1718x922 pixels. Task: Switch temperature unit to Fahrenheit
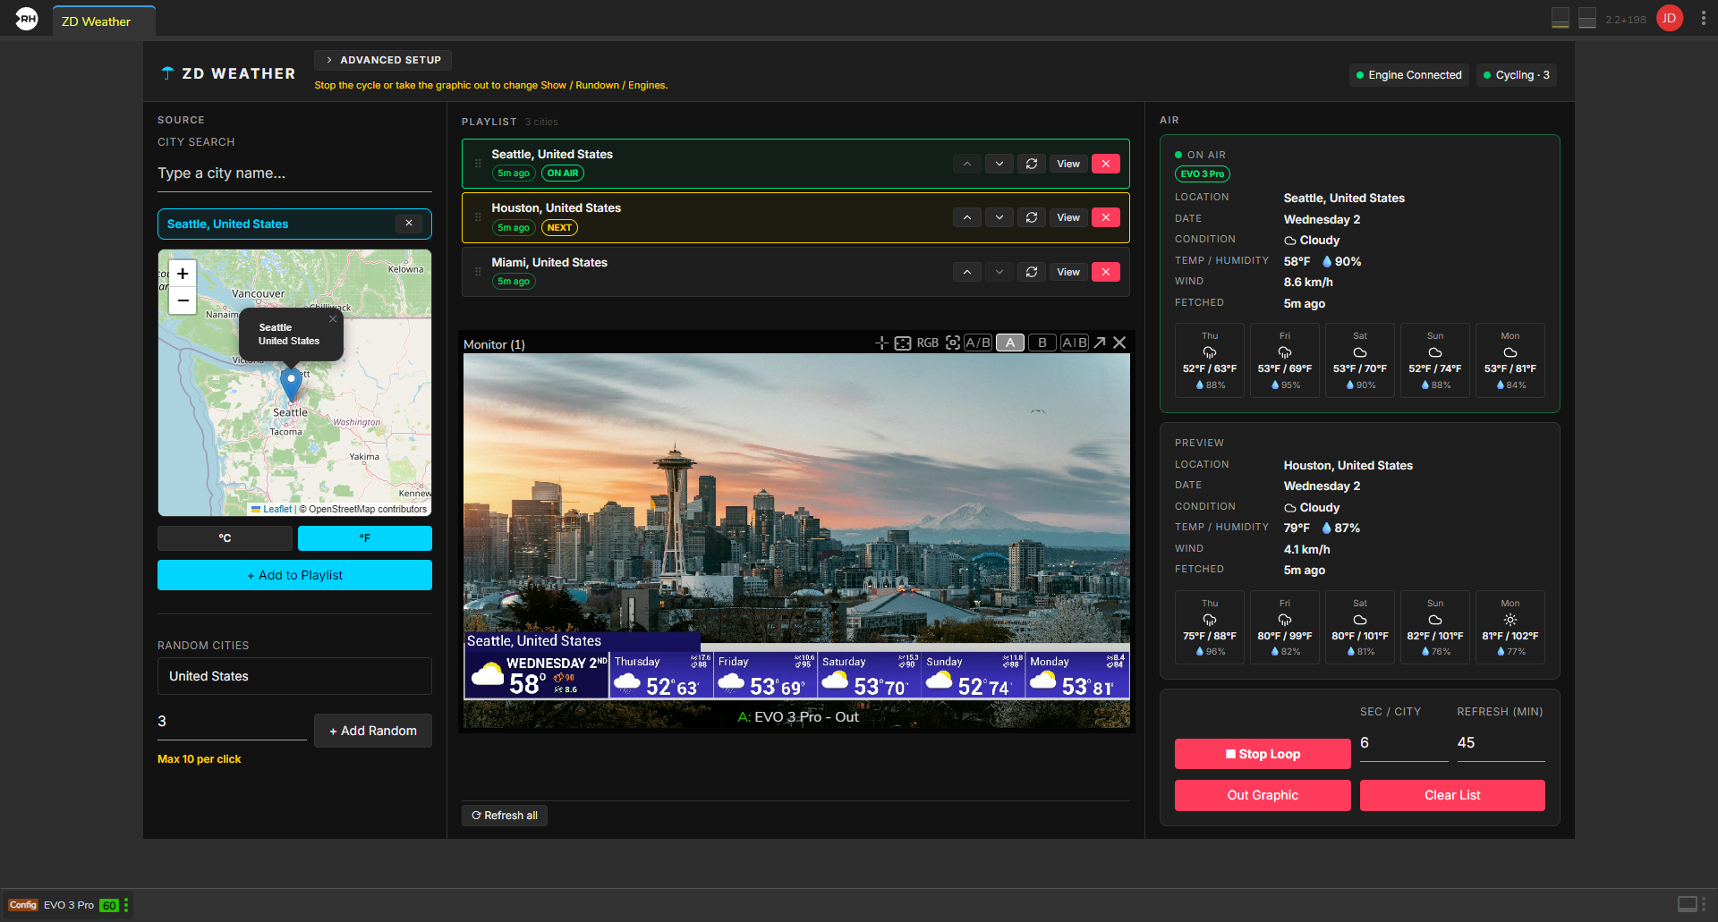365,538
